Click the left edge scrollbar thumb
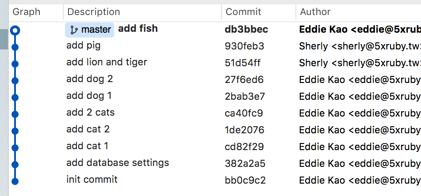 [x=4, y=40]
